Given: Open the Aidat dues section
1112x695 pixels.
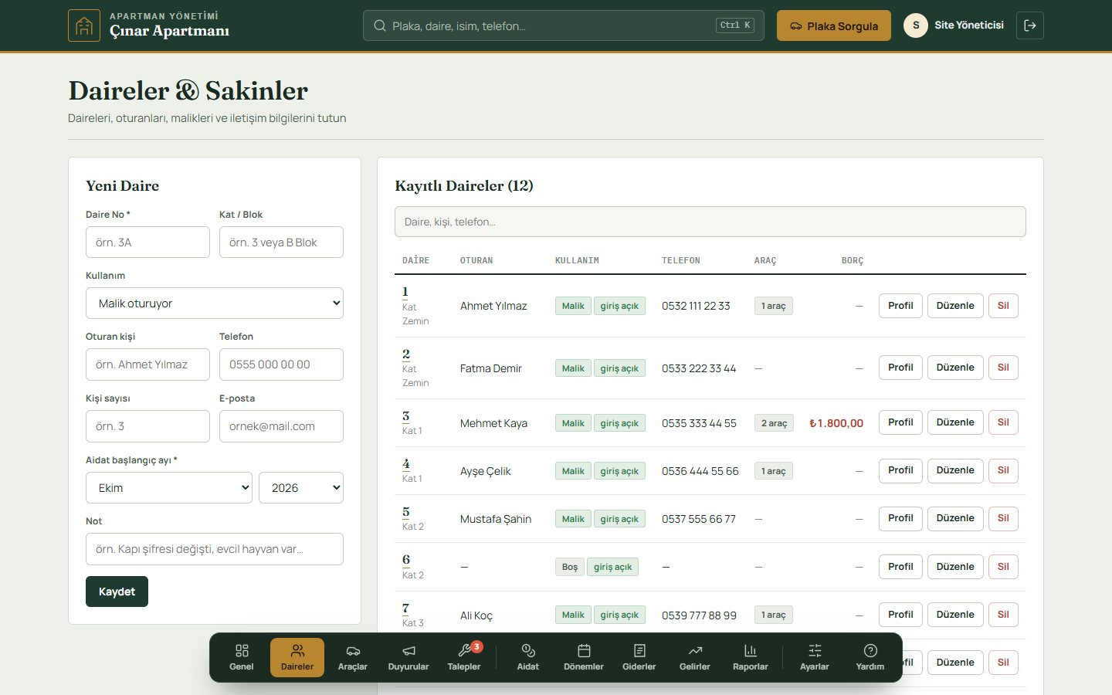Looking at the screenshot, I should [528, 657].
